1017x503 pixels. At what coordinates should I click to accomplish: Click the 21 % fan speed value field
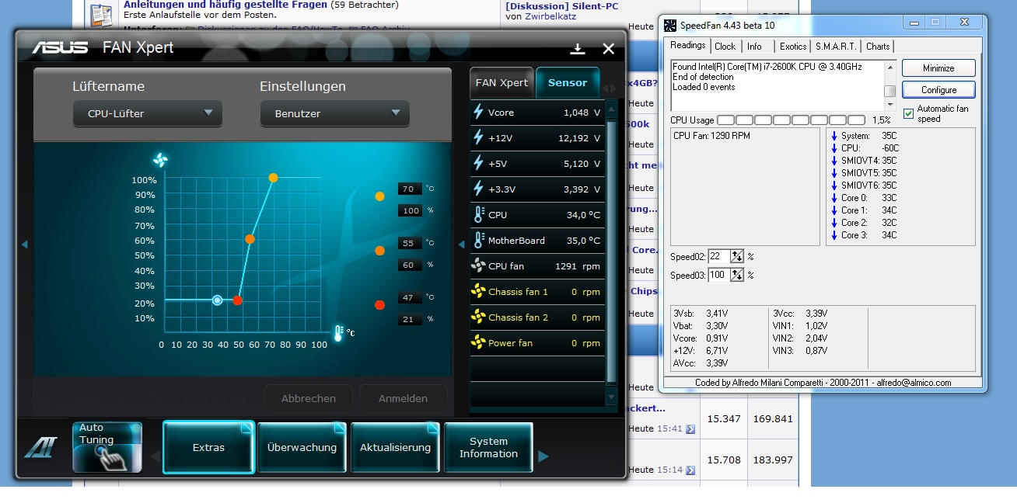coord(409,319)
